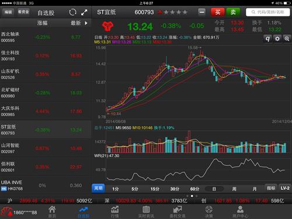Screen dimensions: 292x219
Task: Remove stock with the minus button
Action: pyautogui.click(x=202, y=12)
